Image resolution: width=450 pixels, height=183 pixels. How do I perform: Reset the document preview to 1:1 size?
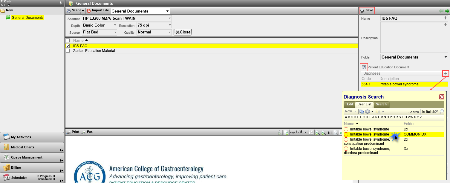(x=330, y=132)
